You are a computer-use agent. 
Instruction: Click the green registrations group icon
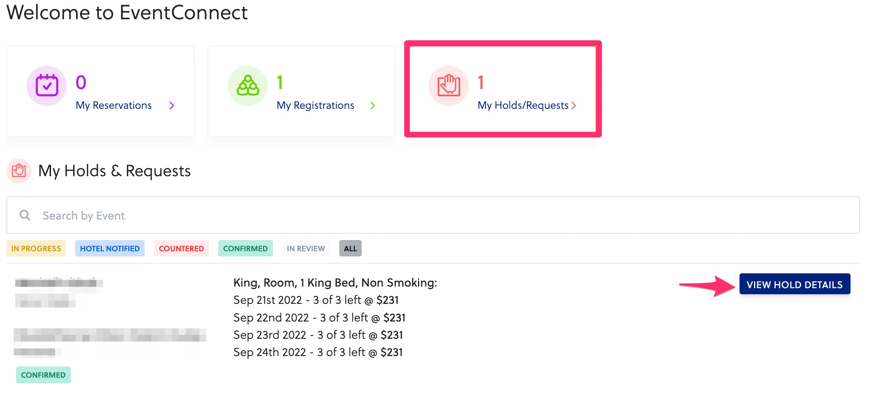(248, 85)
